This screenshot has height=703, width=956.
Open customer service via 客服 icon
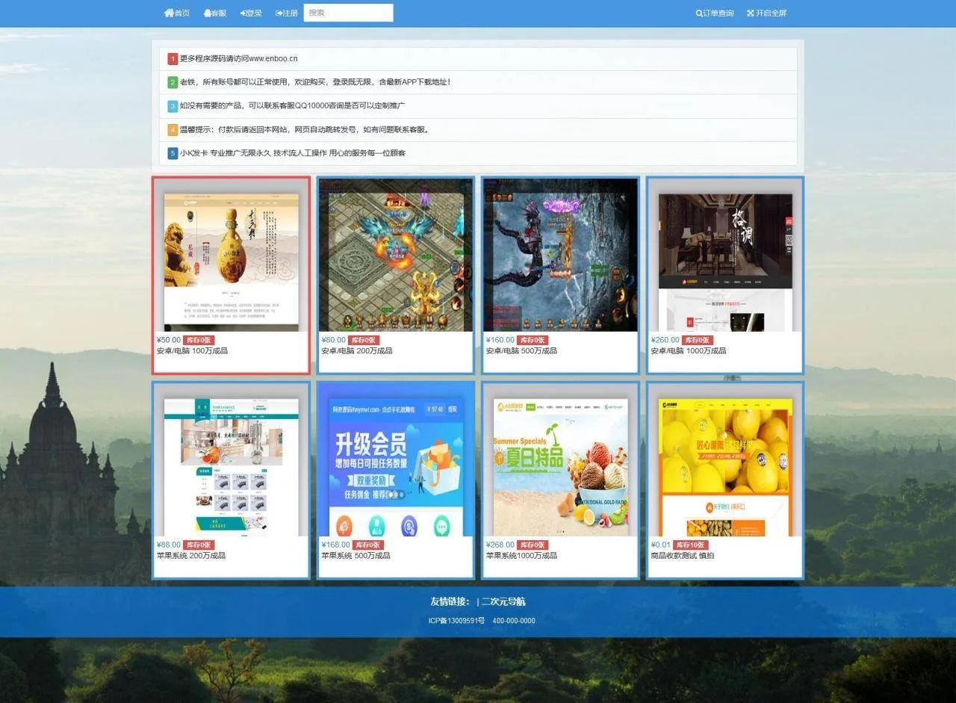point(208,13)
